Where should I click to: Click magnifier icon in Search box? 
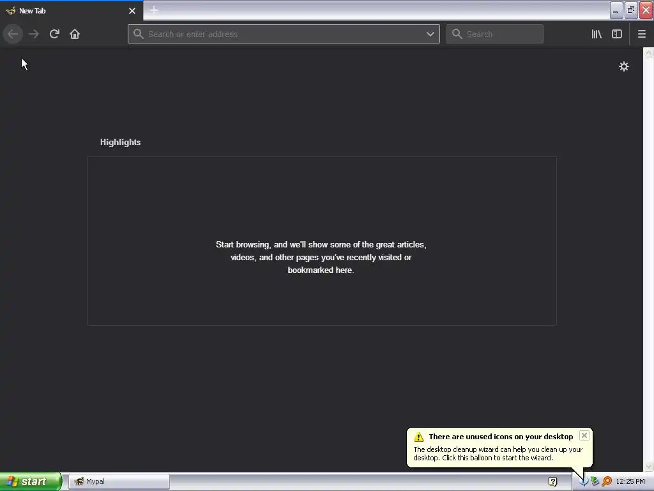point(457,34)
